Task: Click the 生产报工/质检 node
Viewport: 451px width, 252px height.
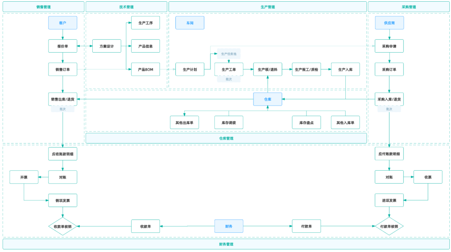Action: 307,69
